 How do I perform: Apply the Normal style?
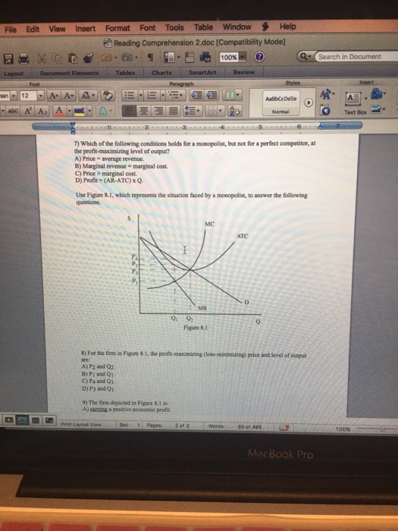click(x=280, y=102)
